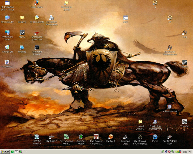The height and width of the screenshot is (154, 193).
Task: Launch Assassin's Creed
Action: (125, 140)
